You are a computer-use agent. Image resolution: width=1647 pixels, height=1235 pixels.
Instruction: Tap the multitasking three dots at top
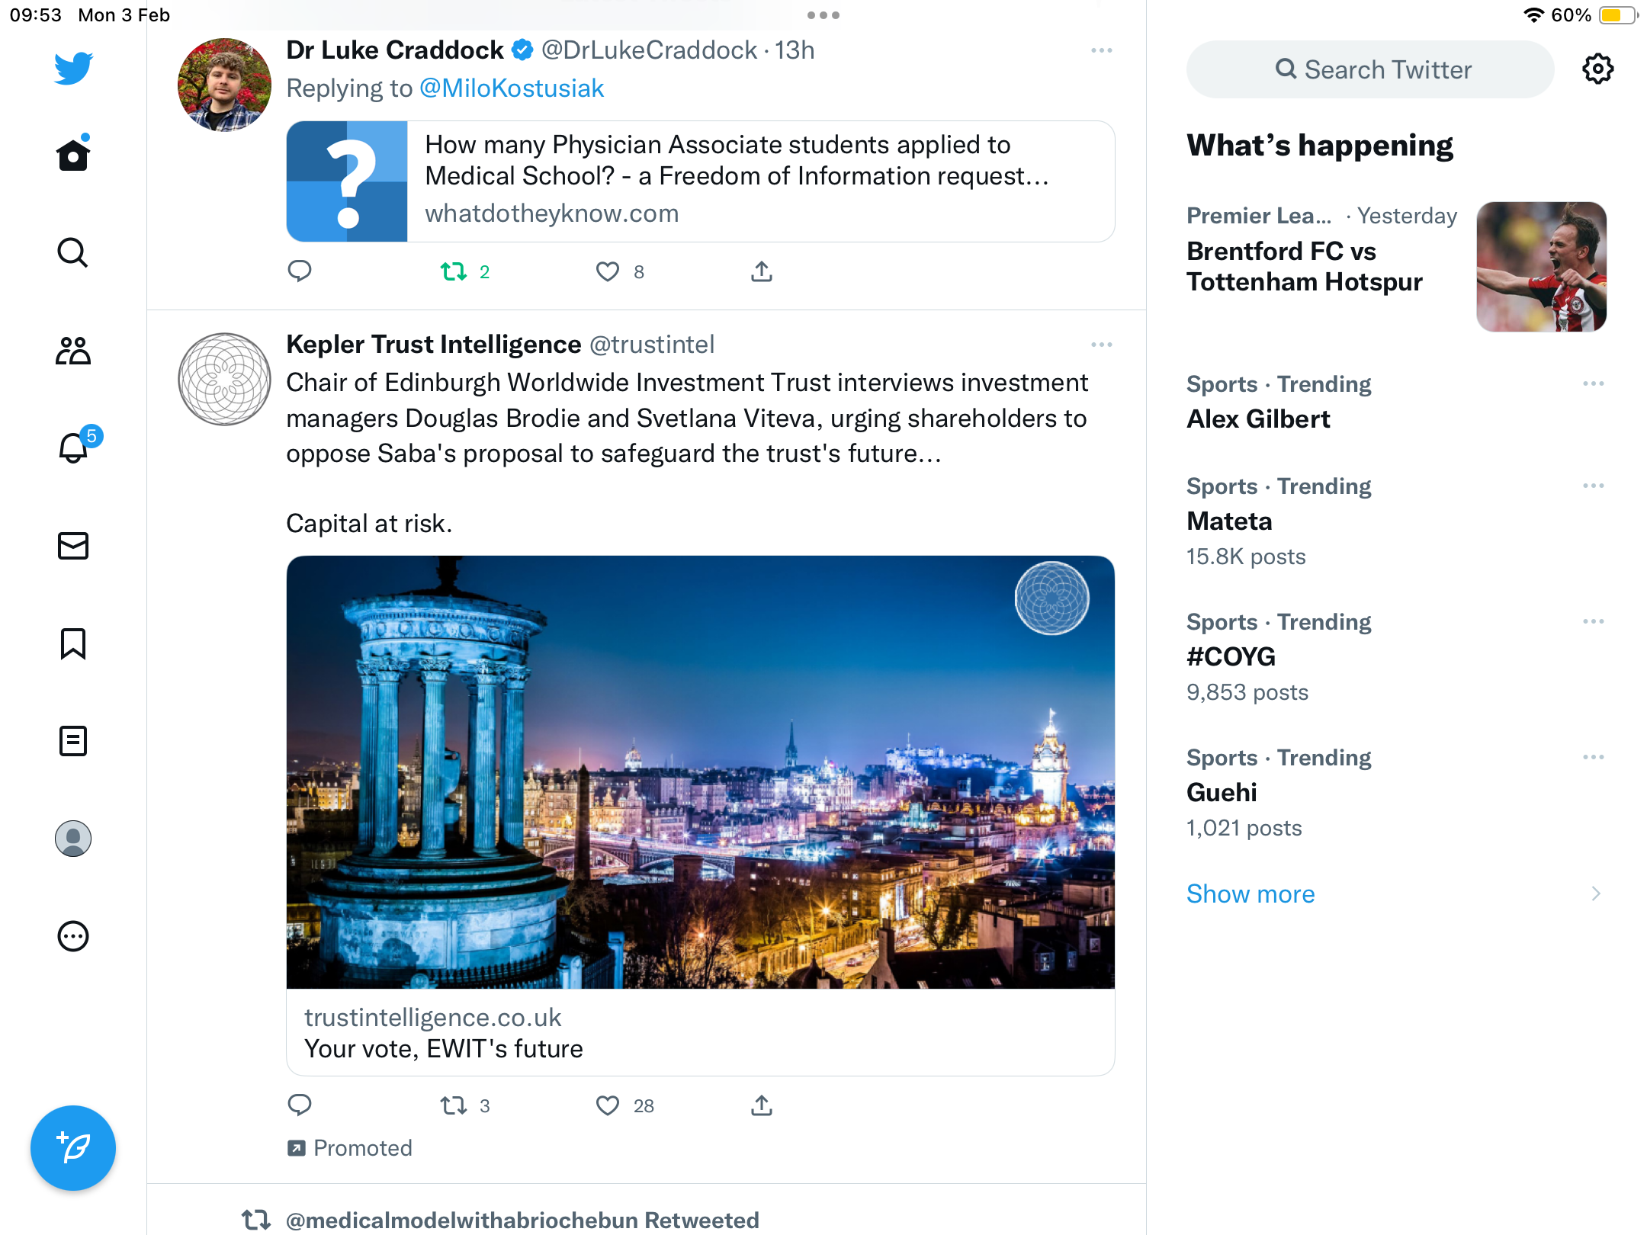[x=823, y=15]
